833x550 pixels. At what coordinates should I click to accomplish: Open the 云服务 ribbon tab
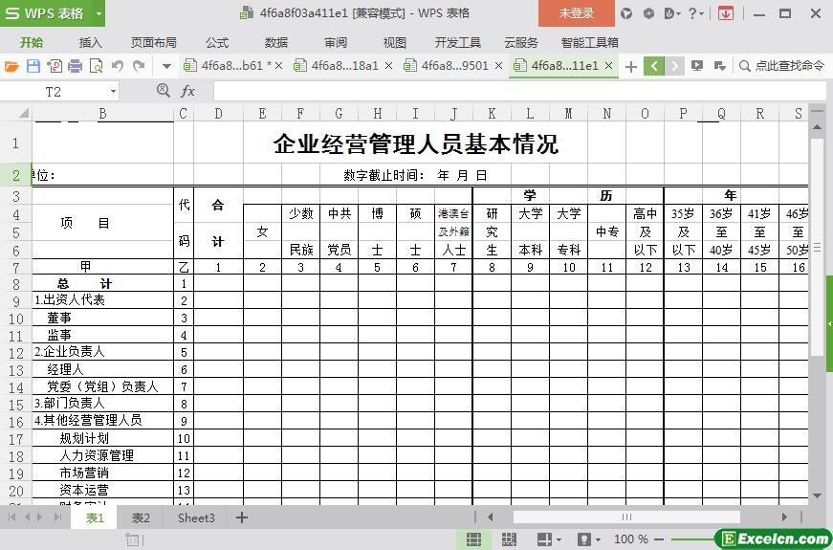[x=521, y=42]
